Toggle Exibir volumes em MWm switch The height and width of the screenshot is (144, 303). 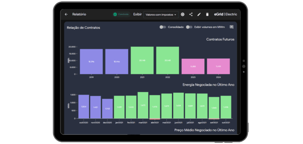coord(189,27)
